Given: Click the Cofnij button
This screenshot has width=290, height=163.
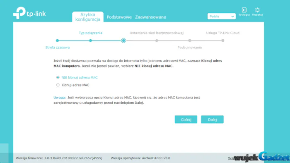Looking at the screenshot, I should pos(186,120).
